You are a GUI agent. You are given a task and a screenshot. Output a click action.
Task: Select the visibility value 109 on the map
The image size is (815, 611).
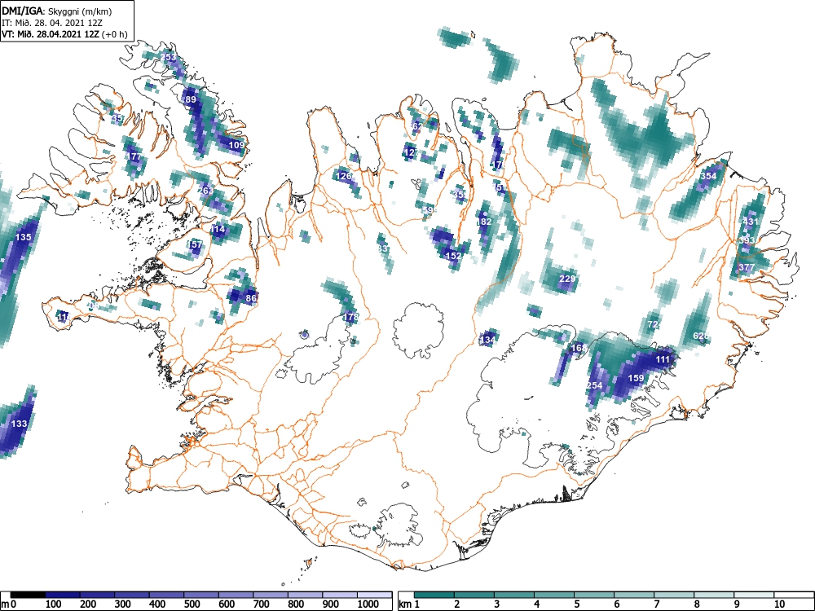[236, 144]
